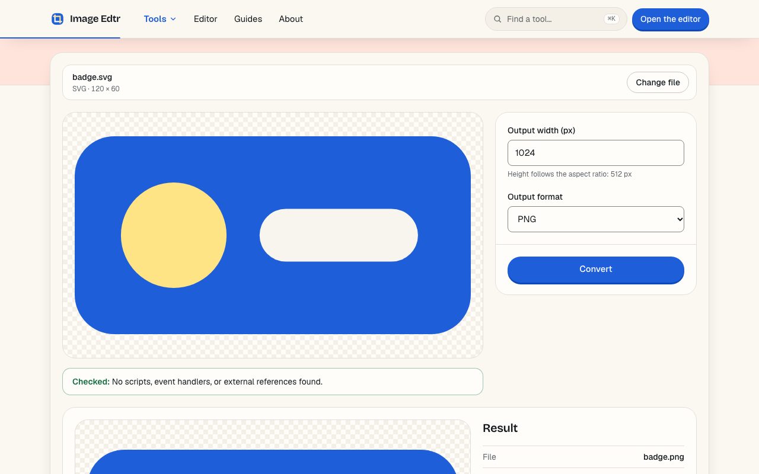Click the Output format label
This screenshot has width=759, height=474.
(535, 197)
